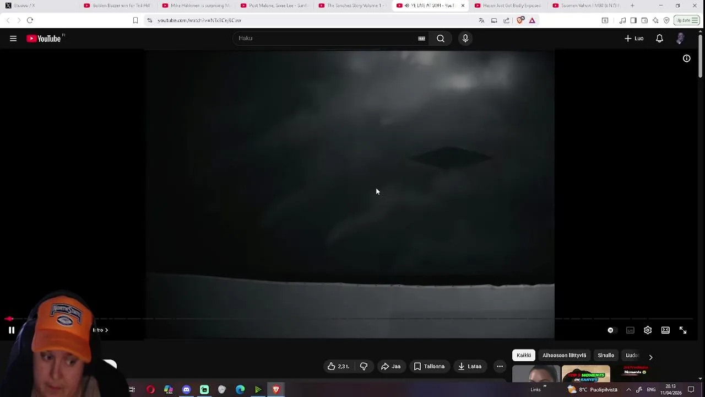Dislike the video
705x397 pixels.
tap(364, 366)
